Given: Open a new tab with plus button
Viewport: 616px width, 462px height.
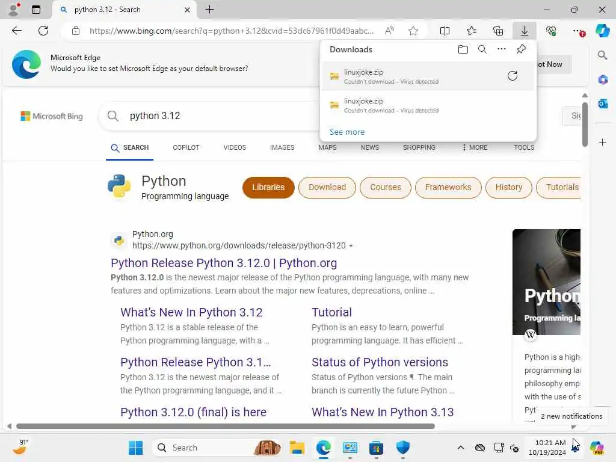Looking at the screenshot, I should [x=210, y=10].
